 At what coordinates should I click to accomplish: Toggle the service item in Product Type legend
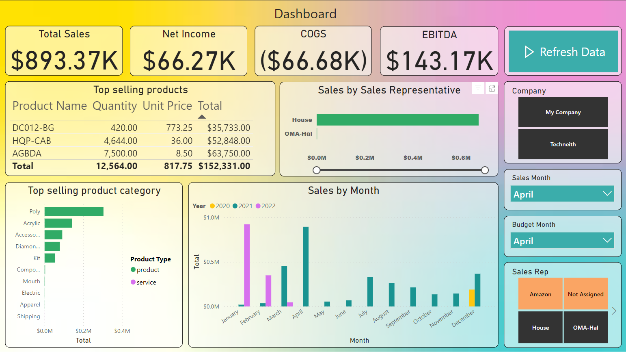[x=133, y=282]
